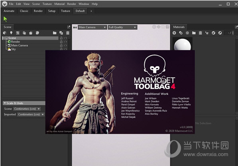Open the Main Camera dropdown
This screenshot has height=166, width=238.
pos(92,27)
